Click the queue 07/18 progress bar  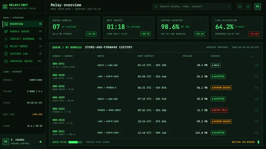[75, 142]
